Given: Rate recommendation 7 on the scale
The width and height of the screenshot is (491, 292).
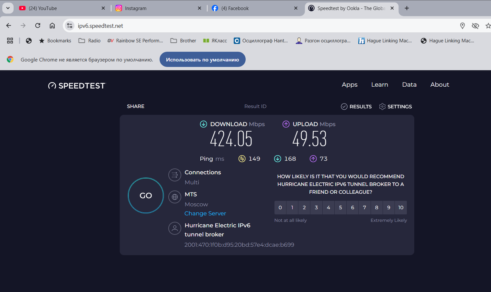Looking at the screenshot, I should point(364,208).
